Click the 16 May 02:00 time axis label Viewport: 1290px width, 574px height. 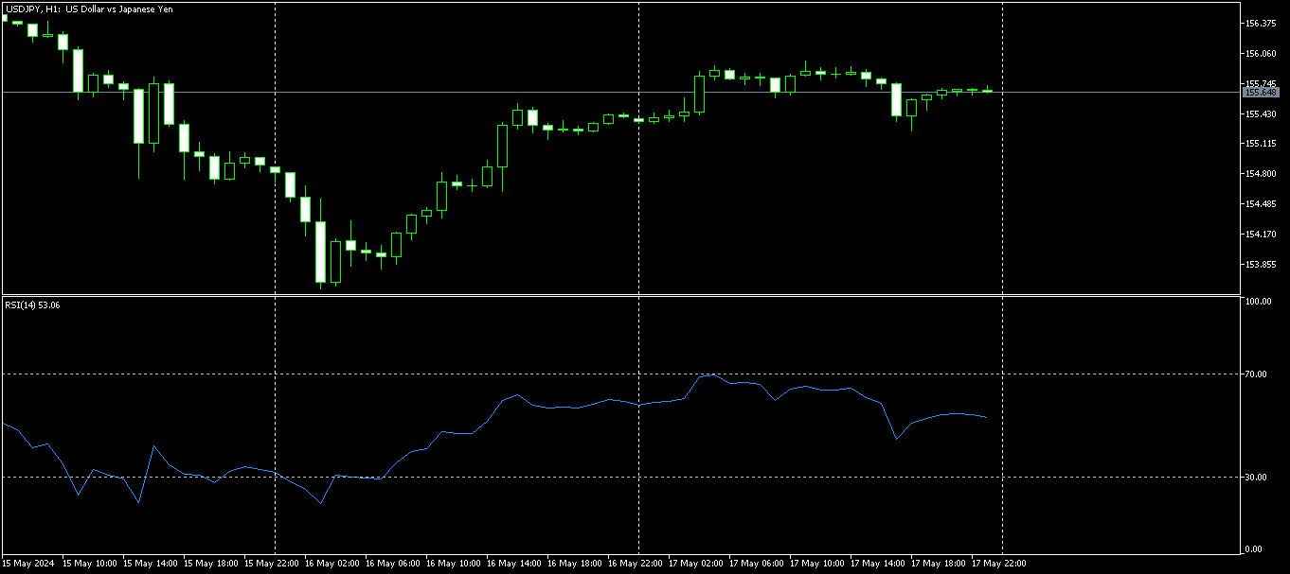point(331,564)
